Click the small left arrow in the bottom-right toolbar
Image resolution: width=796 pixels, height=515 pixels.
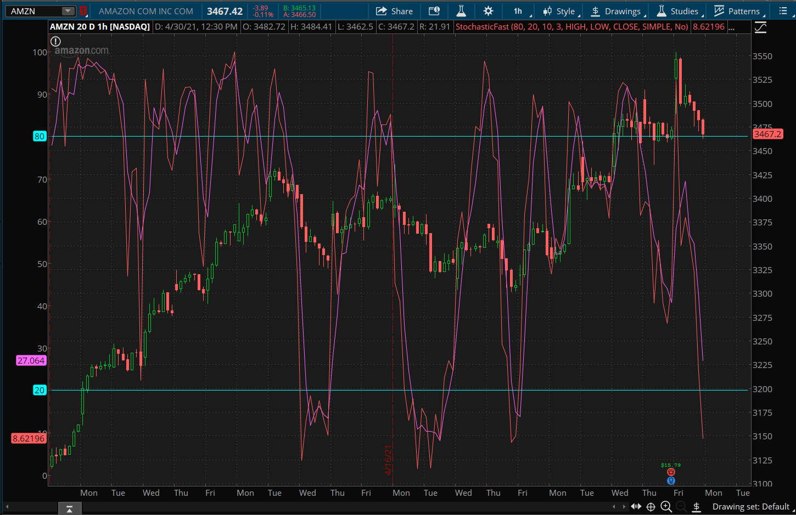(x=614, y=507)
